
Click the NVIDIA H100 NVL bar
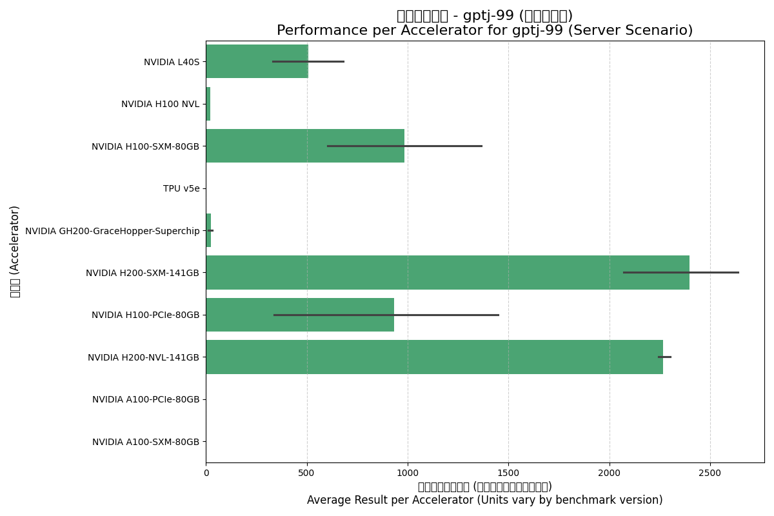tap(208, 103)
